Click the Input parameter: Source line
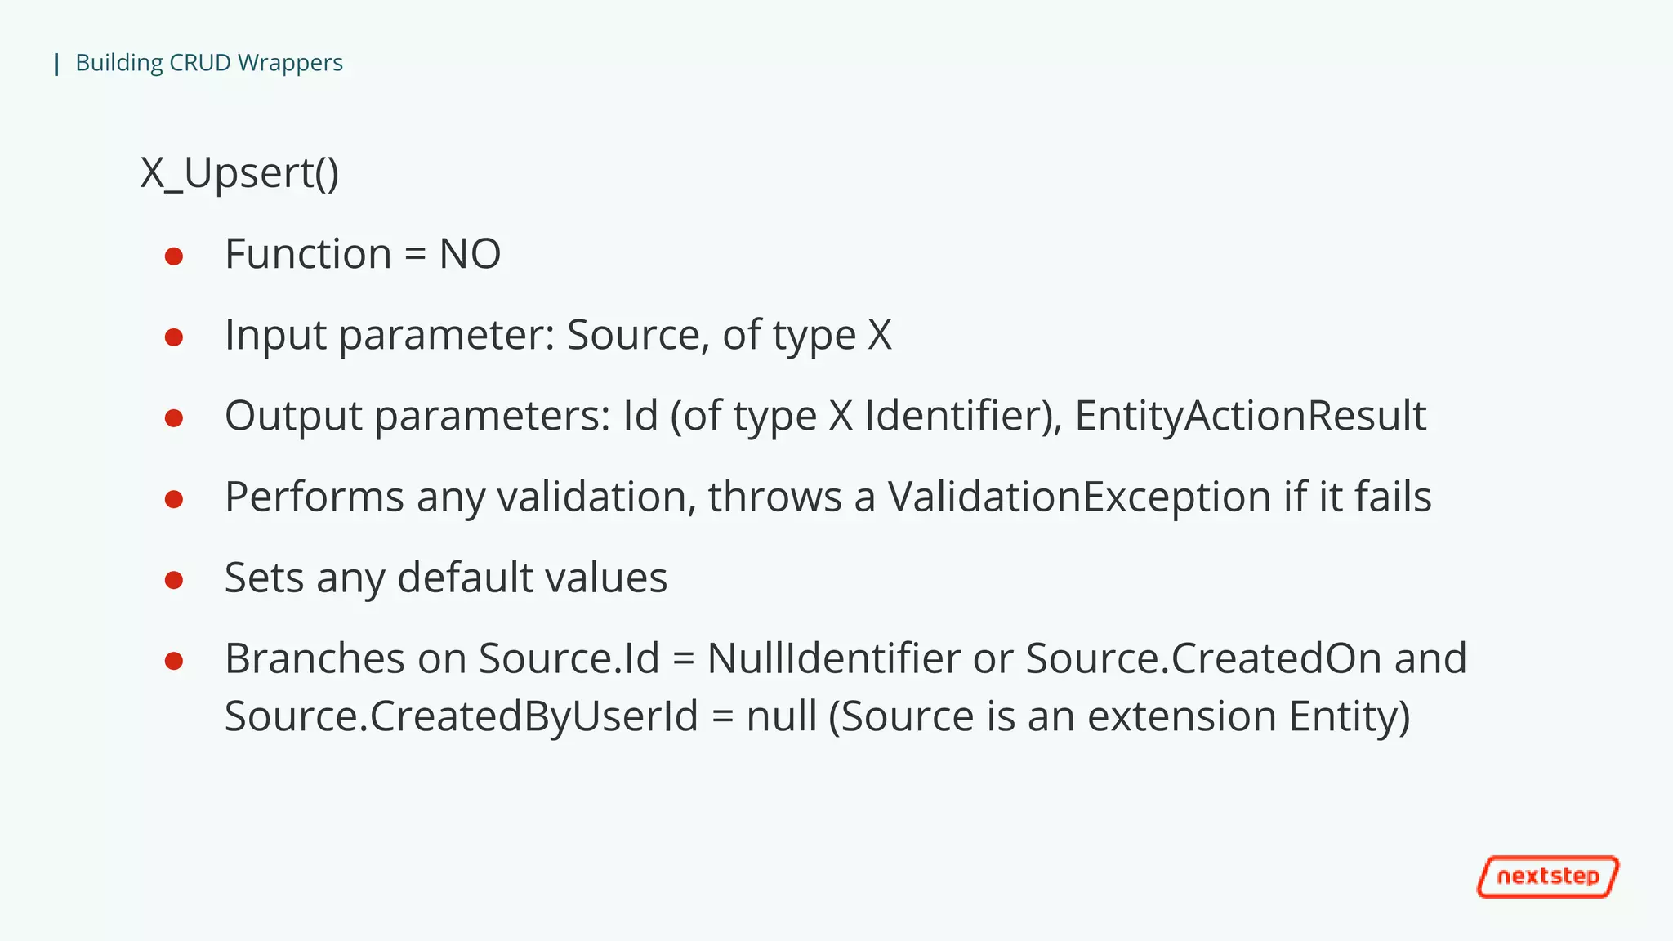This screenshot has height=941, width=1673. (557, 335)
